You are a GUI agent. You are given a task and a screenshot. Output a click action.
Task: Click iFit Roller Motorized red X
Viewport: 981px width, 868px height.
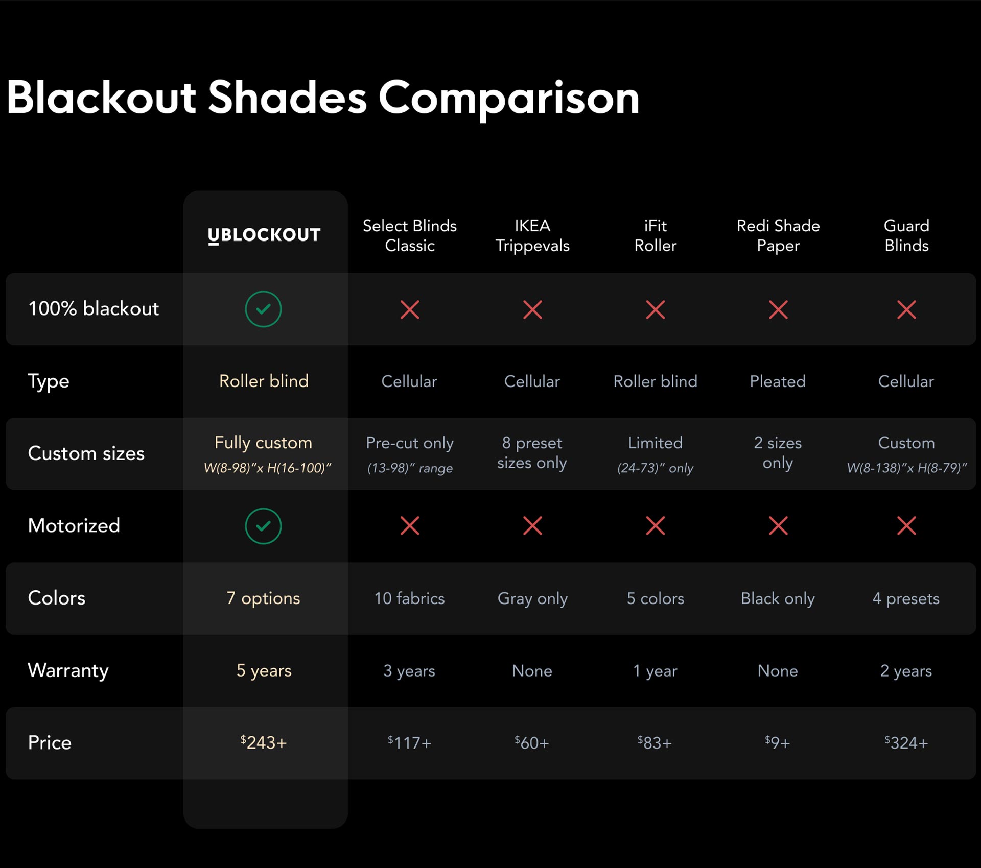click(655, 526)
